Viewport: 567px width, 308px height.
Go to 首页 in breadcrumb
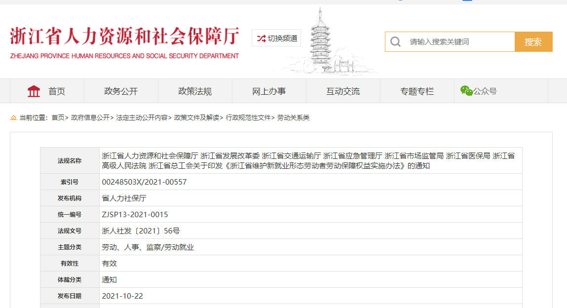click(x=58, y=117)
